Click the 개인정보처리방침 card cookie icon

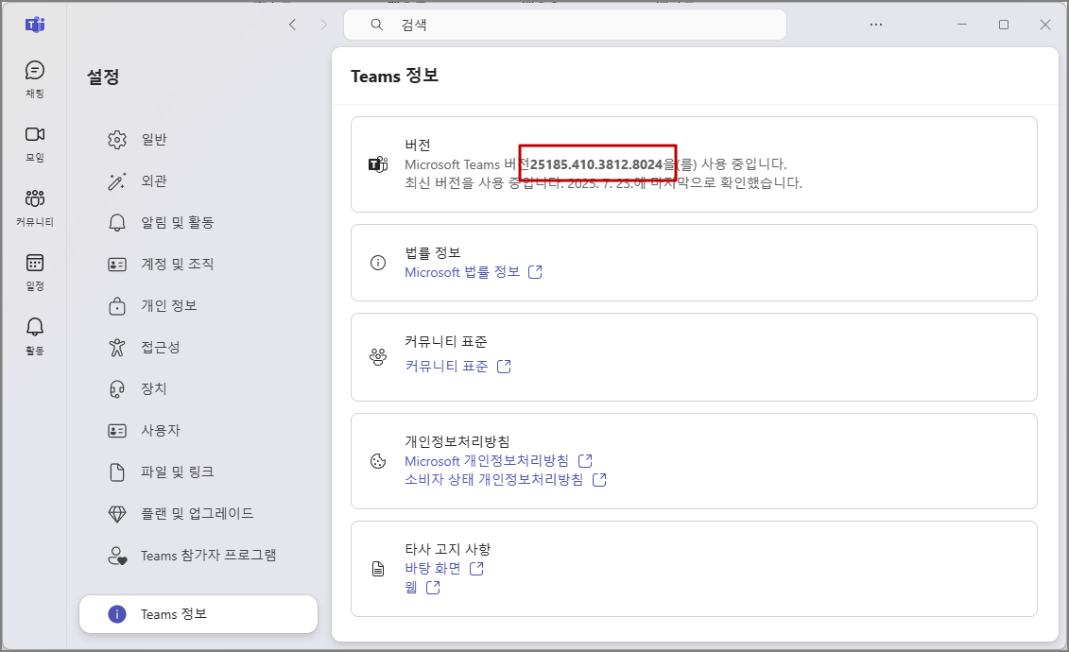click(378, 461)
